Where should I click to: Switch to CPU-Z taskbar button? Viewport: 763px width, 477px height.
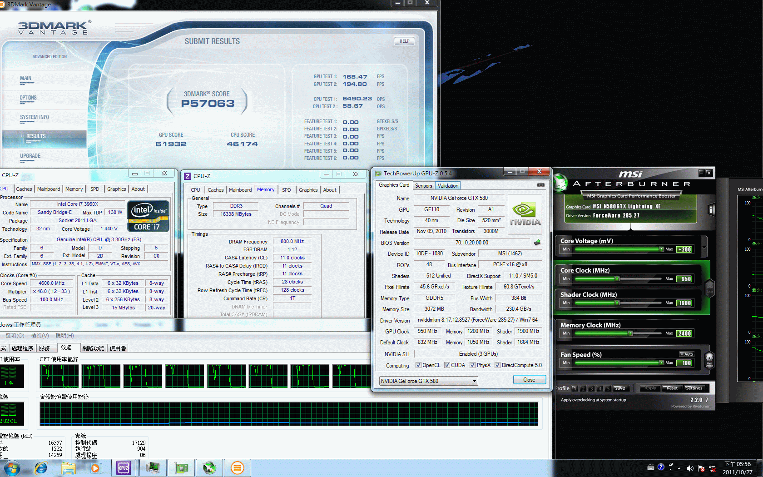tap(124, 467)
